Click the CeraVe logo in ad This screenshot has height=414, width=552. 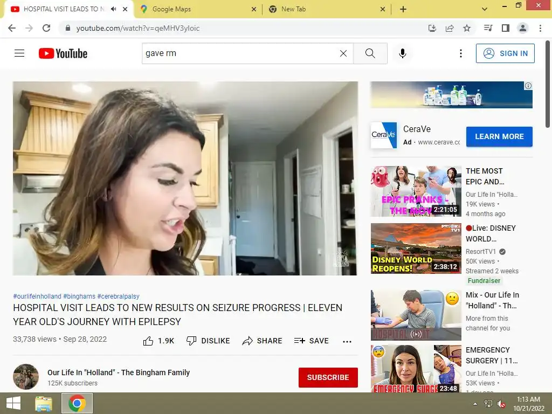[384, 135]
